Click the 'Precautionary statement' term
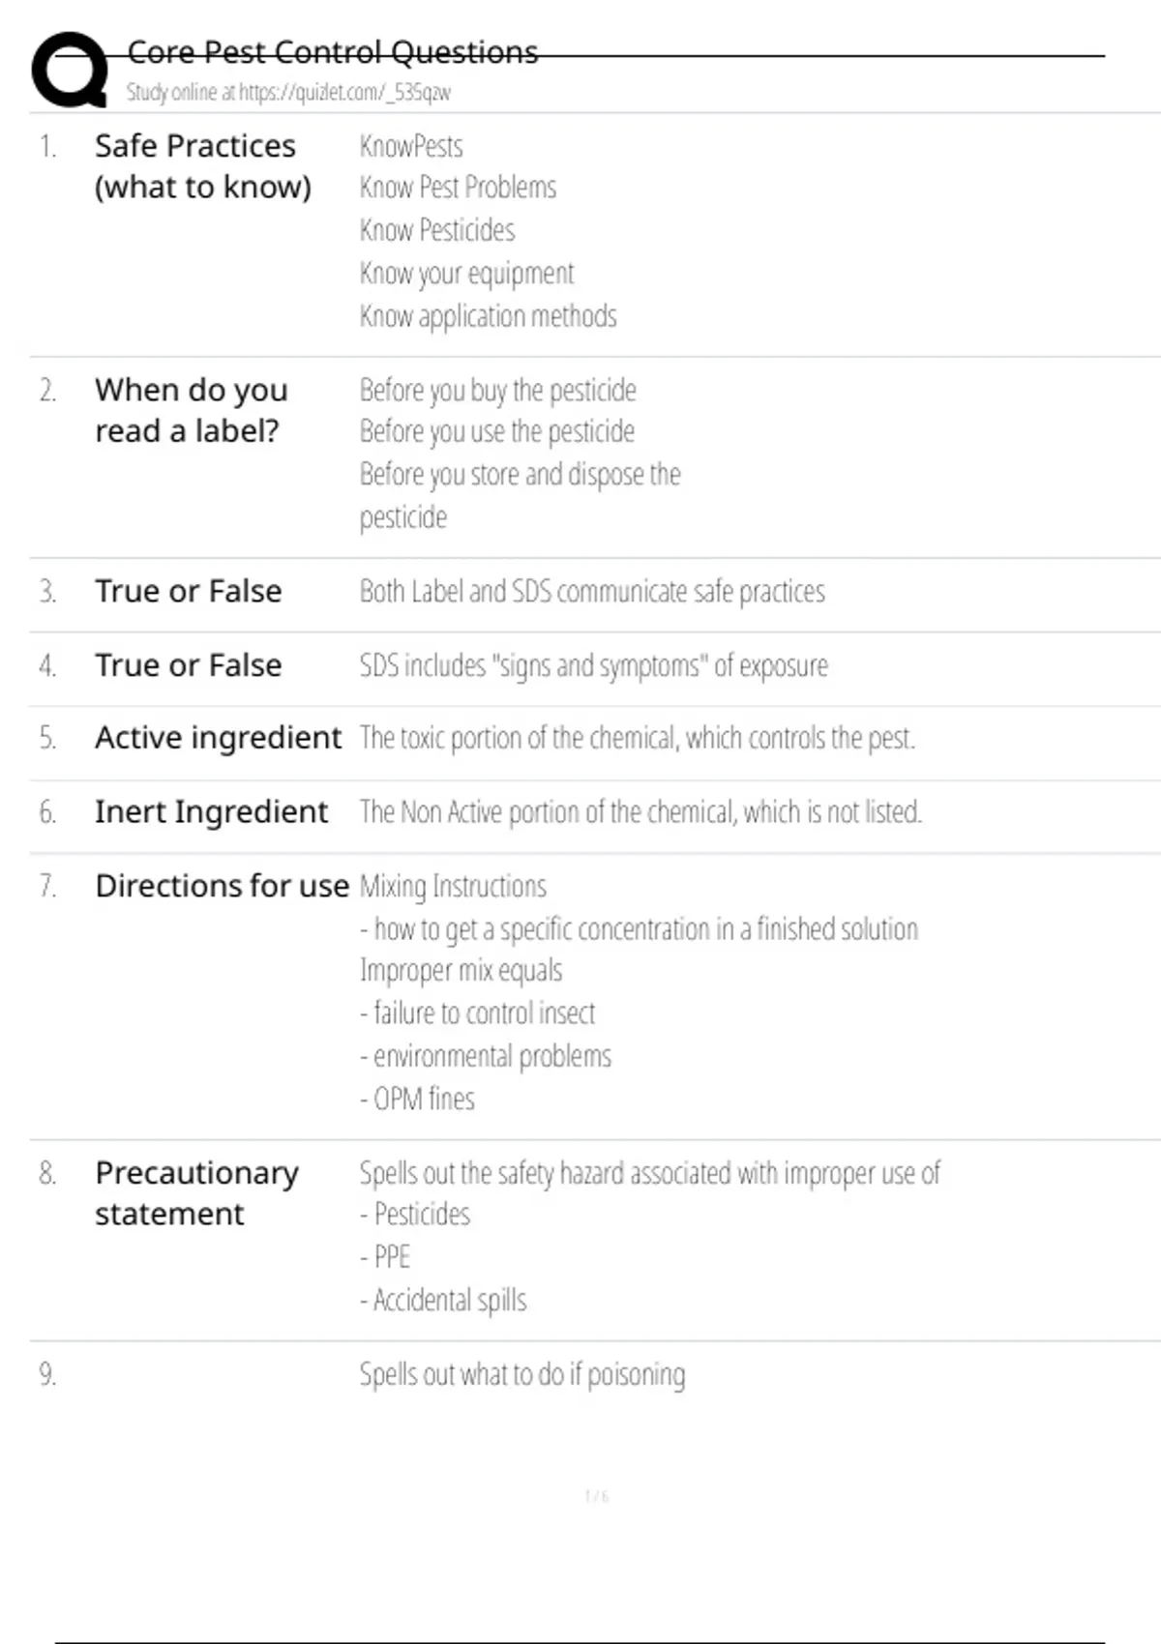1161x1644 pixels. click(196, 1193)
